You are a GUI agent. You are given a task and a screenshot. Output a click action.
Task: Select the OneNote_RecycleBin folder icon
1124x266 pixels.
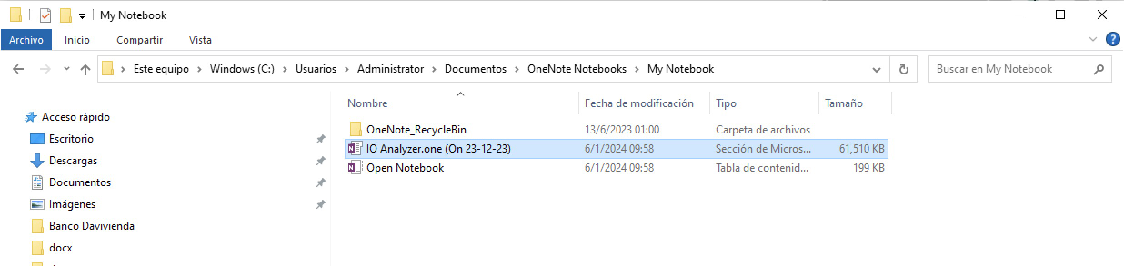point(356,129)
